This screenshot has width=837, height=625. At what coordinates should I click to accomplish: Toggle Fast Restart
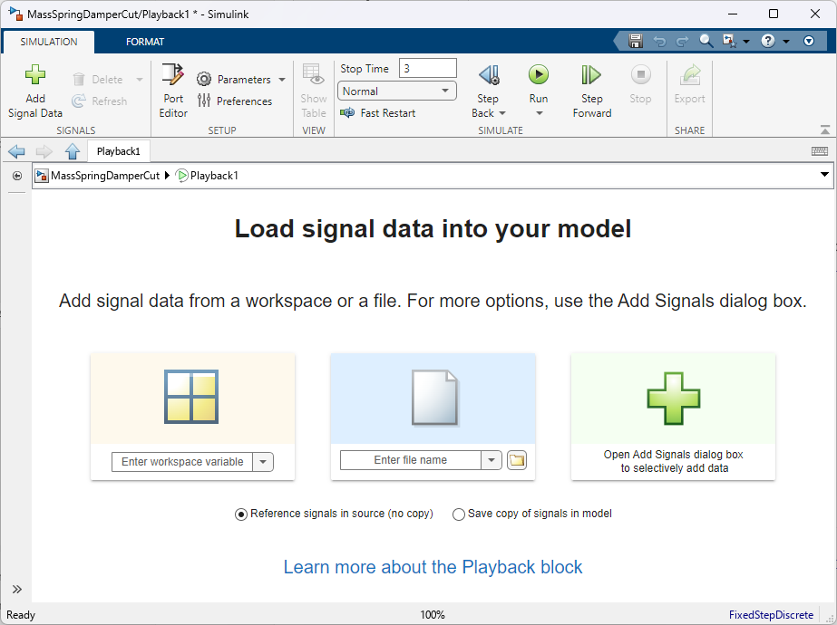pos(377,113)
